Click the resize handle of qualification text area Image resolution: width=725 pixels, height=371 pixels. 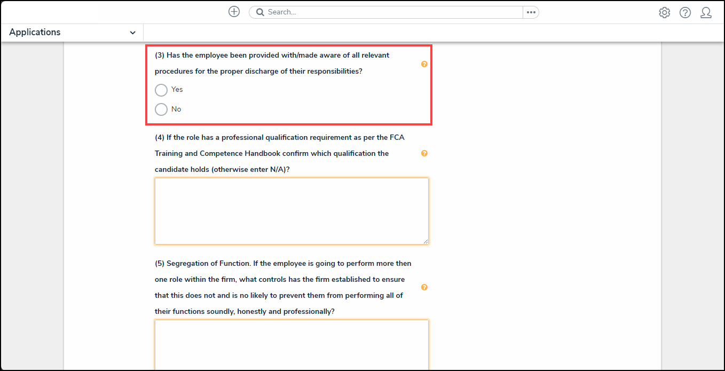pos(425,241)
